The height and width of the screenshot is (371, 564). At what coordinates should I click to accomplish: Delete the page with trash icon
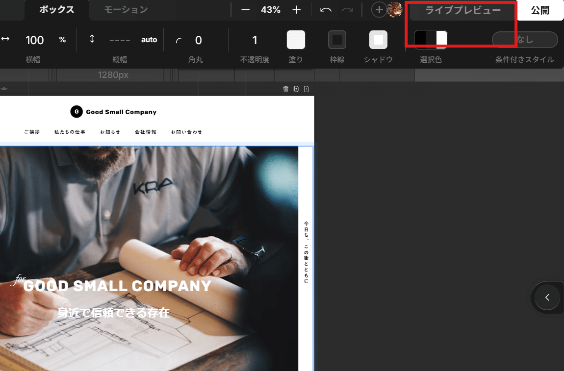[x=285, y=89]
